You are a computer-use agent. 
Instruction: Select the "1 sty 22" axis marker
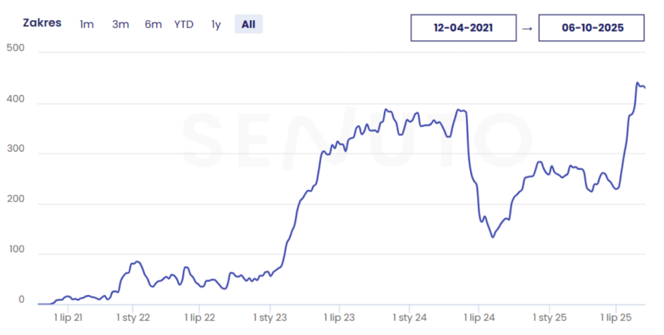133,318
